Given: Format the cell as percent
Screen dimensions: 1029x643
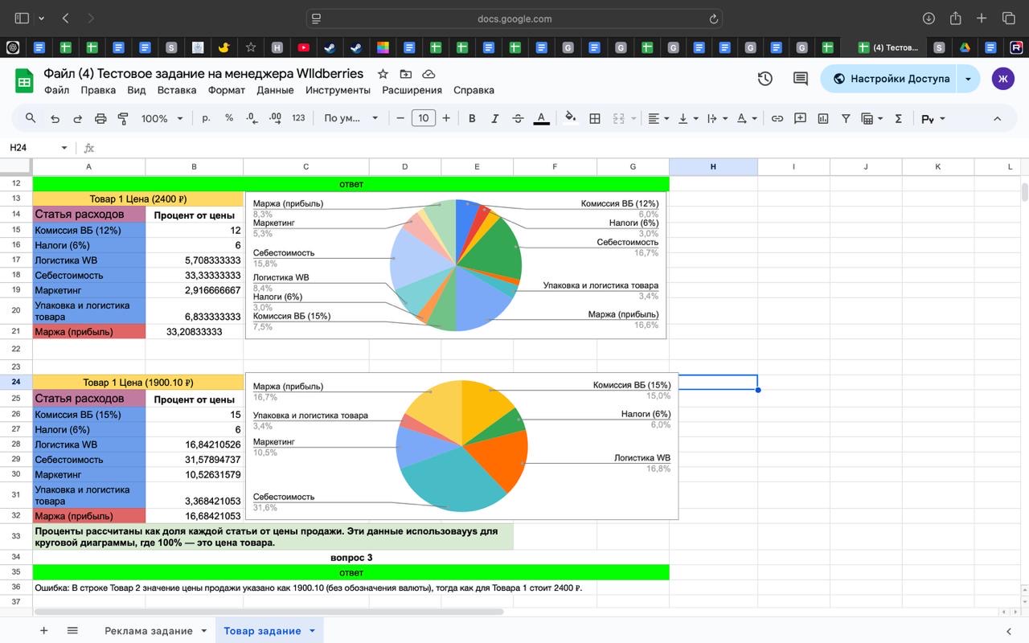Looking at the screenshot, I should 229,118.
